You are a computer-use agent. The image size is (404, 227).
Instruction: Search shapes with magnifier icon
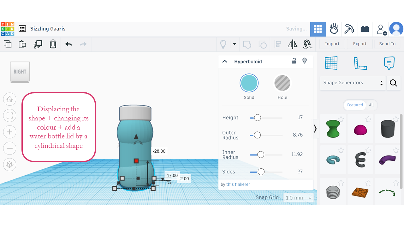point(393,83)
